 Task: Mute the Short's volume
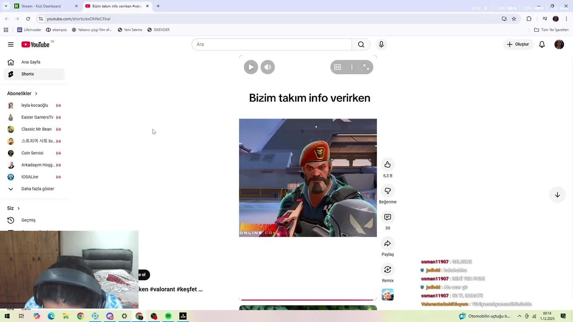pos(268,67)
